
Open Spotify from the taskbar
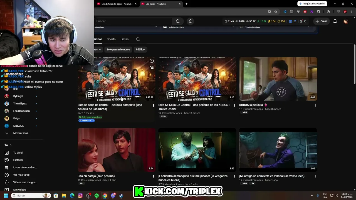pyautogui.click(x=97, y=196)
